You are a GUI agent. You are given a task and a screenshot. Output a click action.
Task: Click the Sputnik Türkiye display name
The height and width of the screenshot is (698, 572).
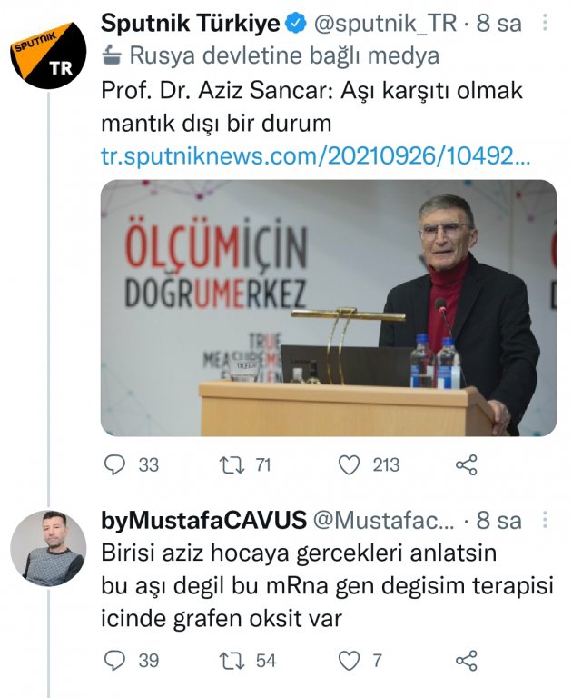[191, 23]
